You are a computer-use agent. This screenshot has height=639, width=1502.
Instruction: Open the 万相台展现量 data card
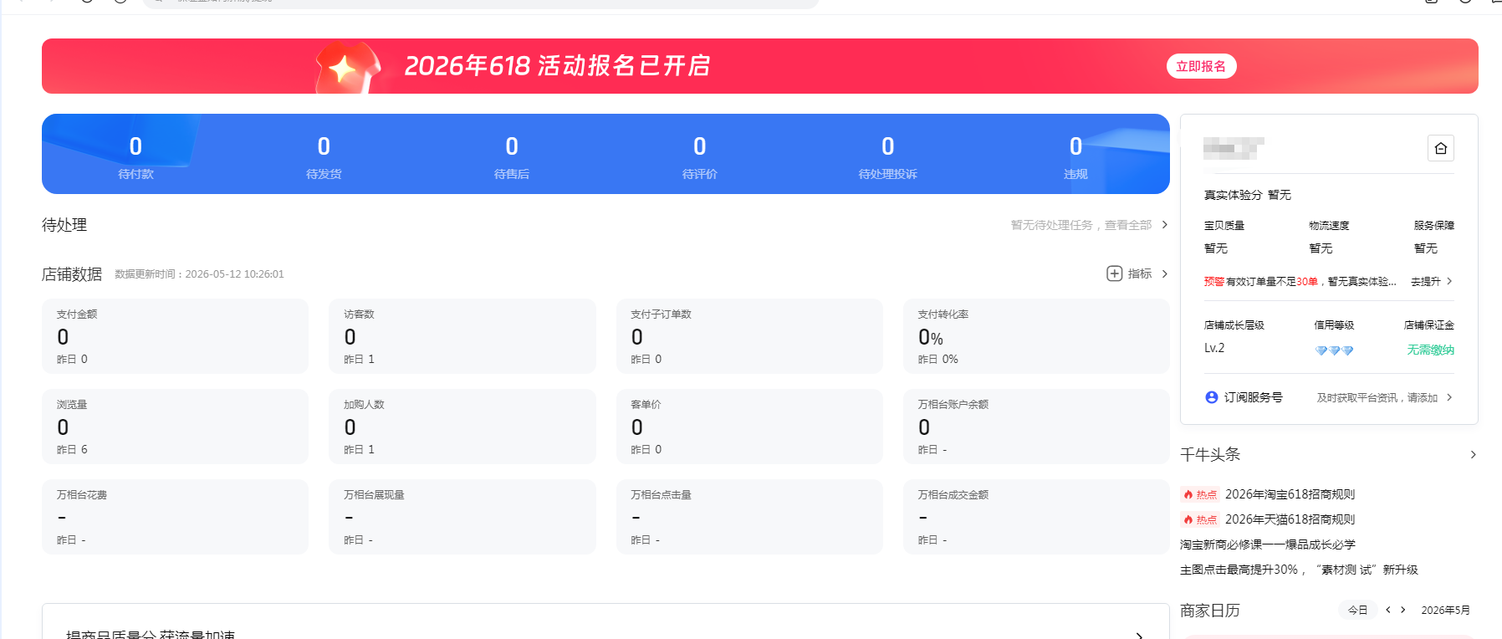point(462,517)
